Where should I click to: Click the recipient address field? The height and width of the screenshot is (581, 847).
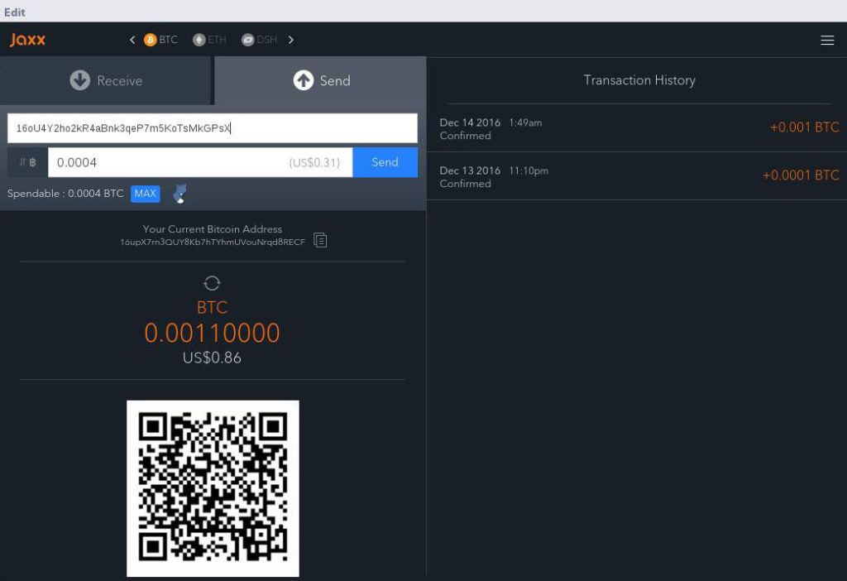(x=213, y=128)
